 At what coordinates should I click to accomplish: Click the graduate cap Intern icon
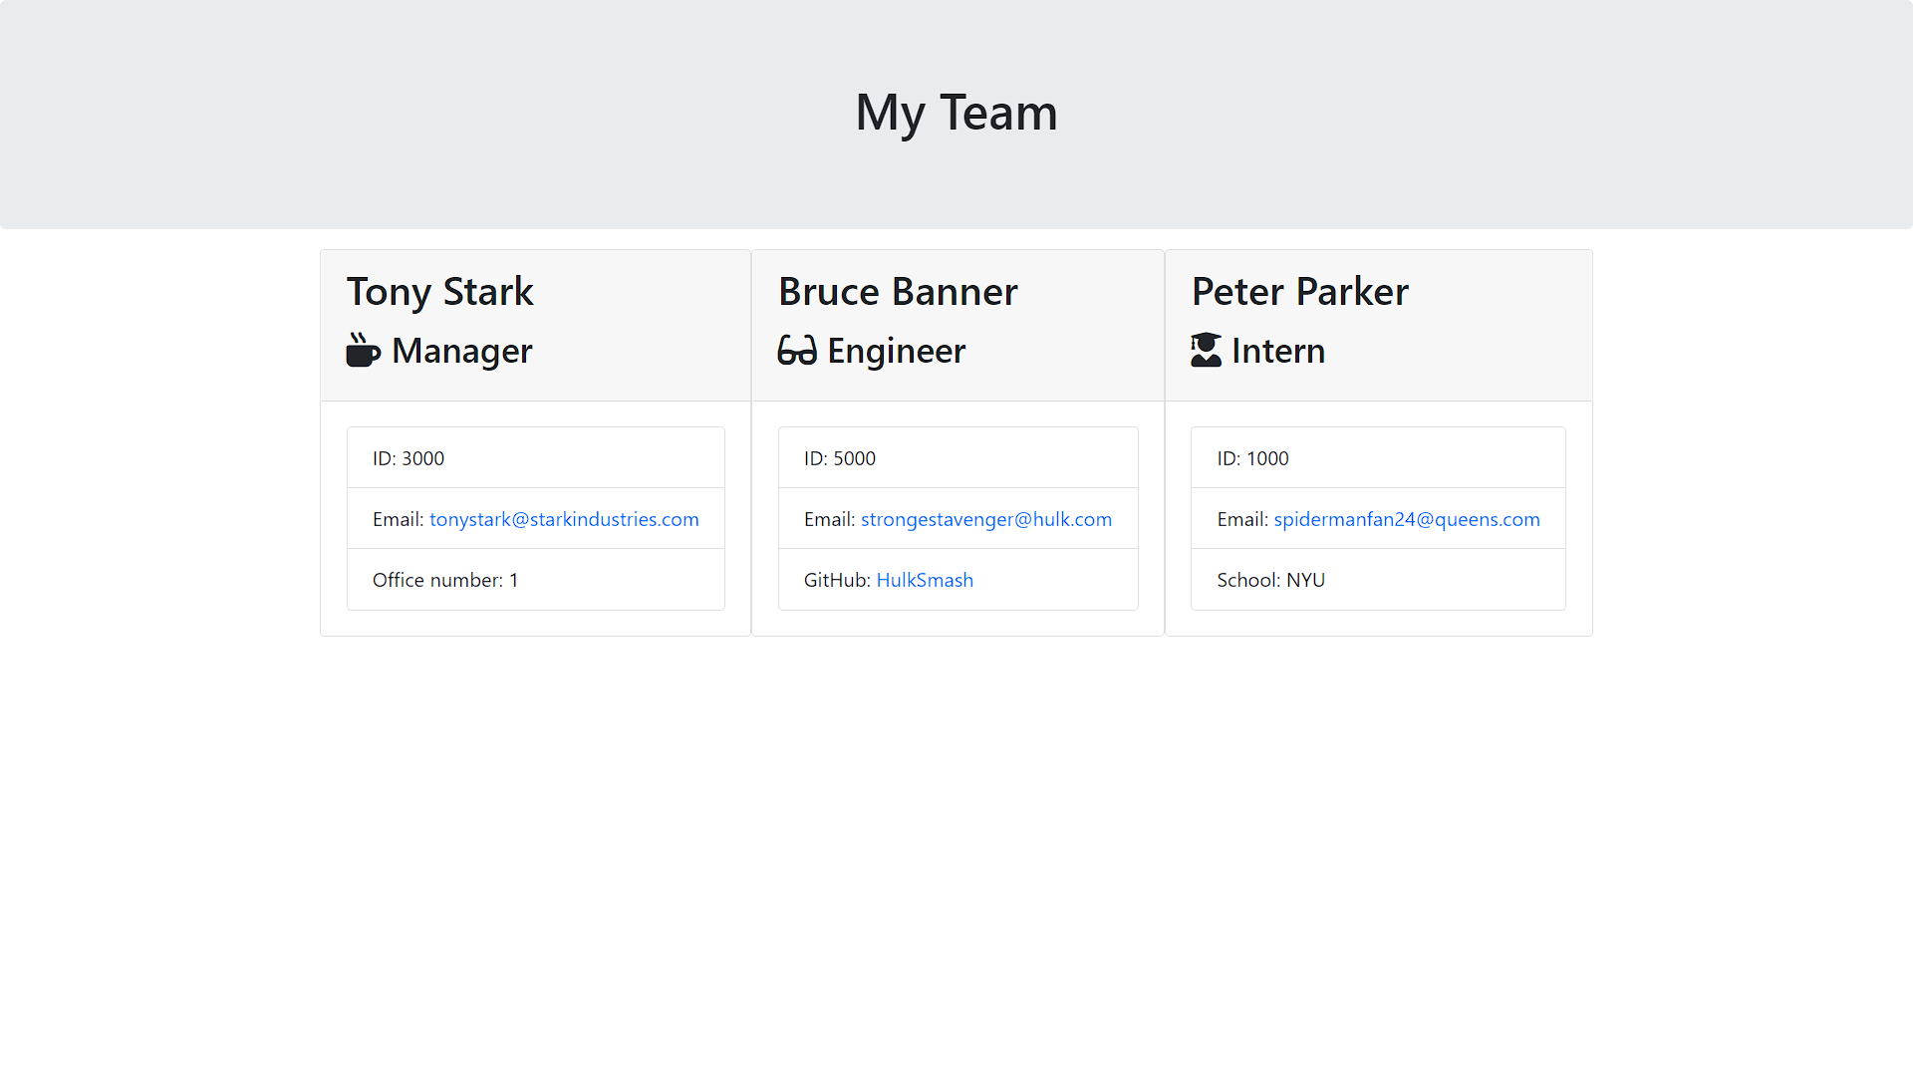1206,351
